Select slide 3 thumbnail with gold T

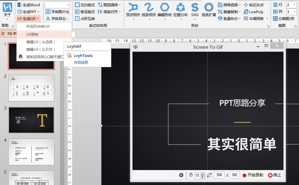[x=31, y=120]
